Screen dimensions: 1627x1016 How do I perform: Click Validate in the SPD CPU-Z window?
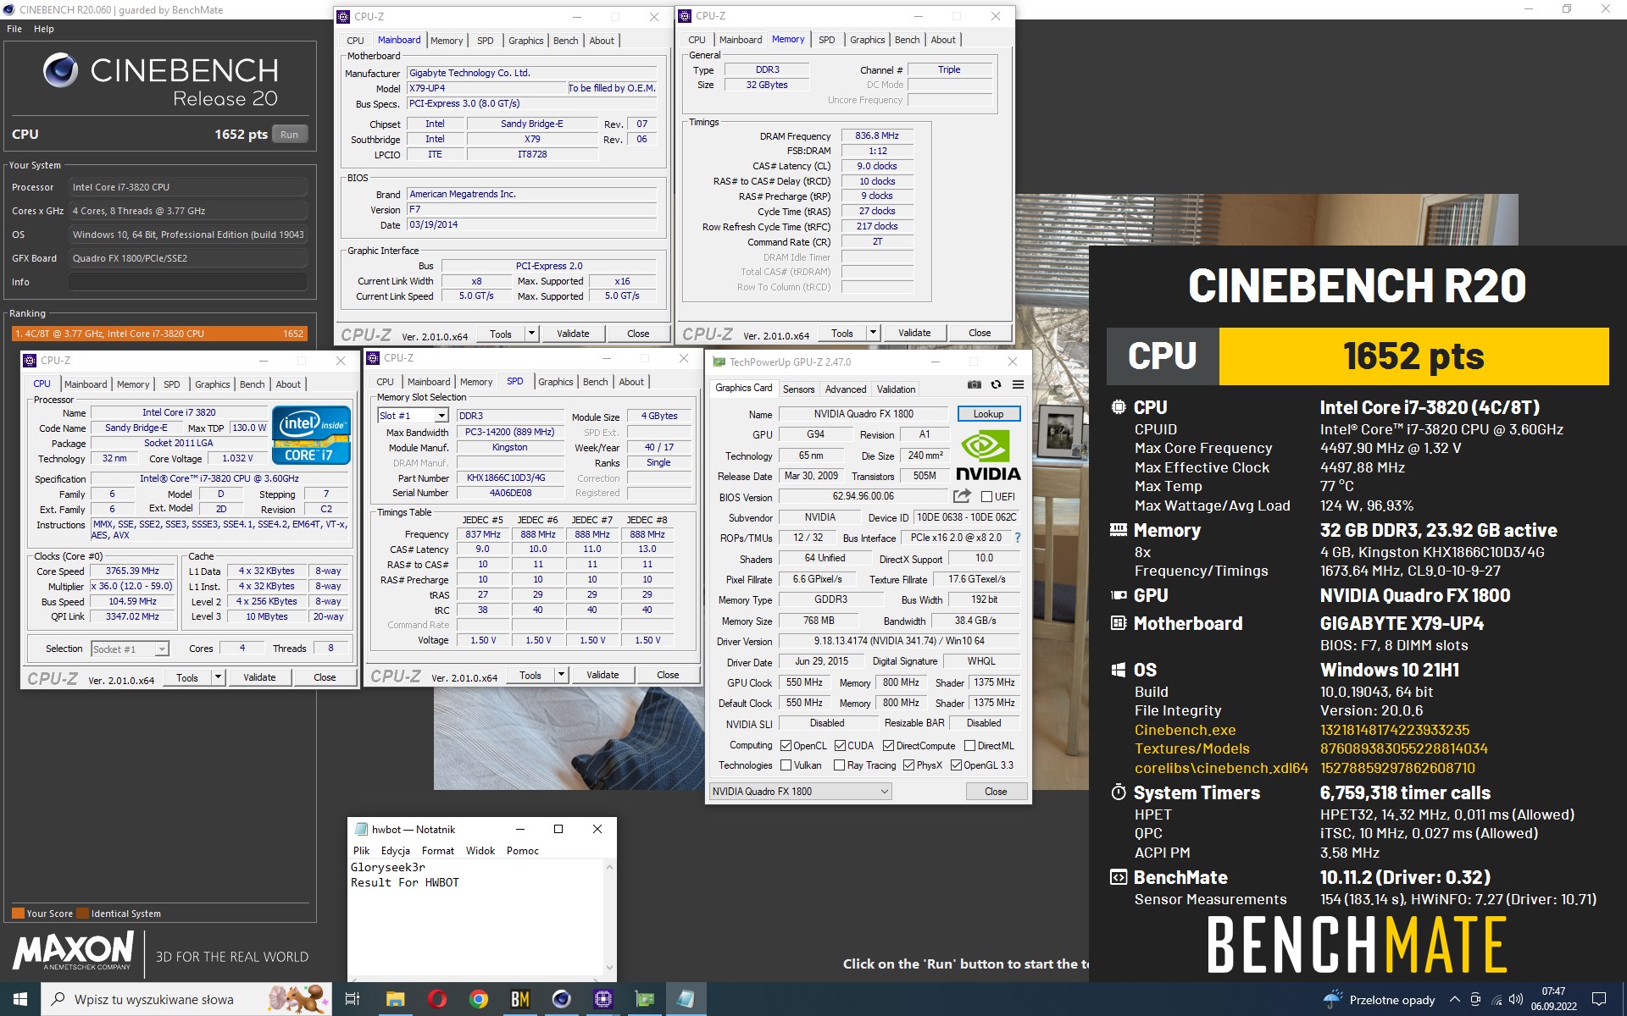click(602, 675)
